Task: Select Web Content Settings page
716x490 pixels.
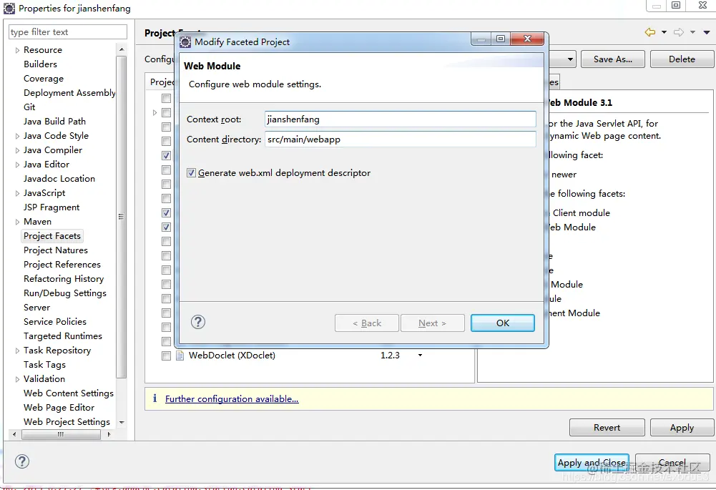Action: pos(69,393)
